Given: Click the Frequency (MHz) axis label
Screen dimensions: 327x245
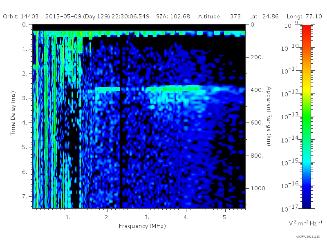Looking at the screenshot, I should [x=142, y=226].
